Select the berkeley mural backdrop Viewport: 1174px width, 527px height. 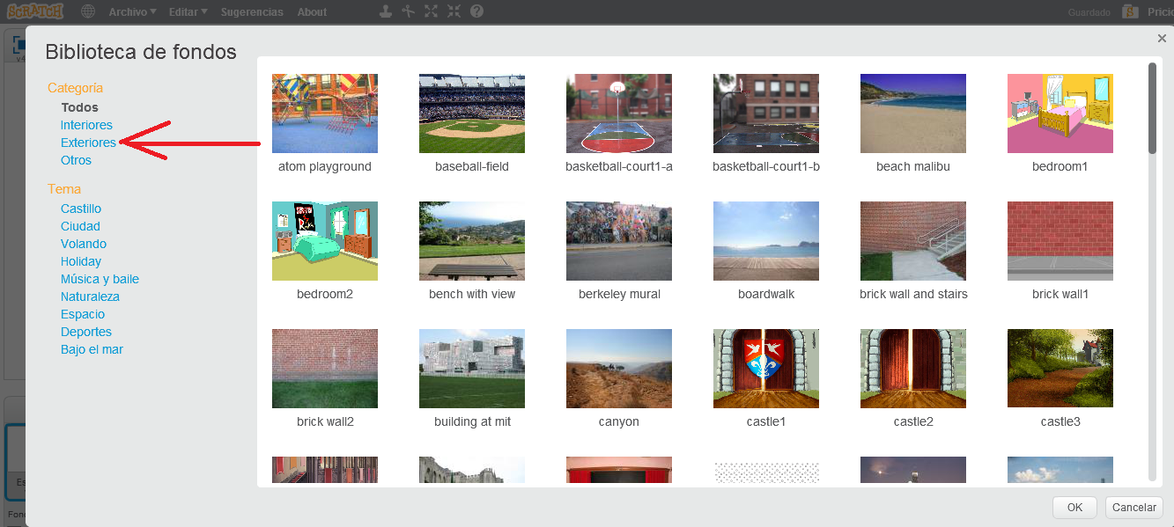pos(619,241)
